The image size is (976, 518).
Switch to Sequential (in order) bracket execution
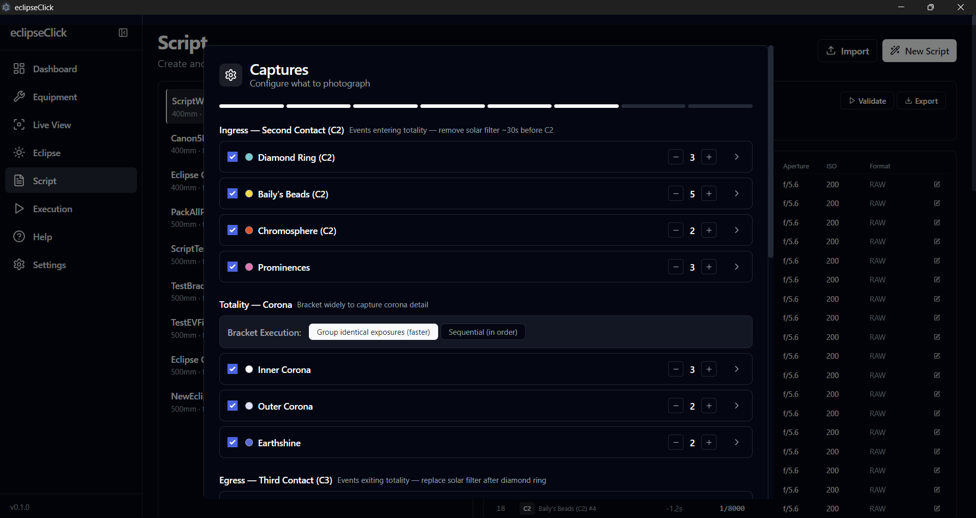[482, 332]
